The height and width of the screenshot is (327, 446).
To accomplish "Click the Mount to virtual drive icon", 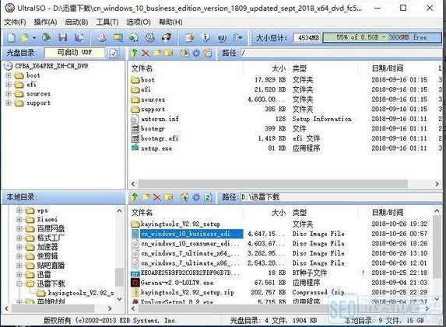I will [150, 37].
